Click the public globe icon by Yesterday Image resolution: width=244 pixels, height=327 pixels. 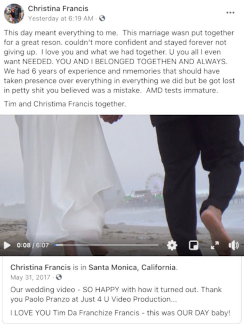click(102, 19)
